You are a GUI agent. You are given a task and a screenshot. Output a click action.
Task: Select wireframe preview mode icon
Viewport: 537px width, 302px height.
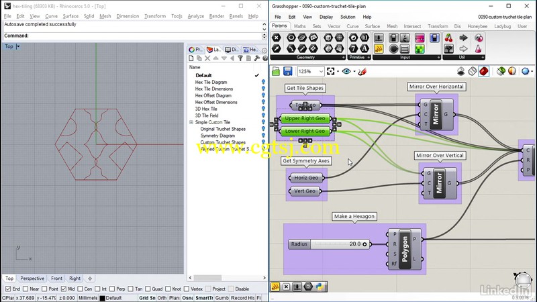473,71
